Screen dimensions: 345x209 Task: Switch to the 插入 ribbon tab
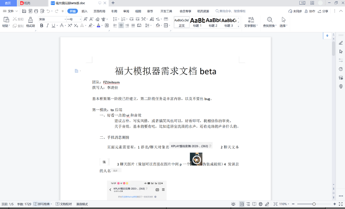tap(84, 11)
